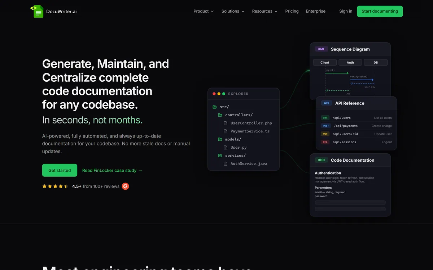The width and height of the screenshot is (433, 270).
Task: Click the controllers/ folder name
Action: coord(239,115)
